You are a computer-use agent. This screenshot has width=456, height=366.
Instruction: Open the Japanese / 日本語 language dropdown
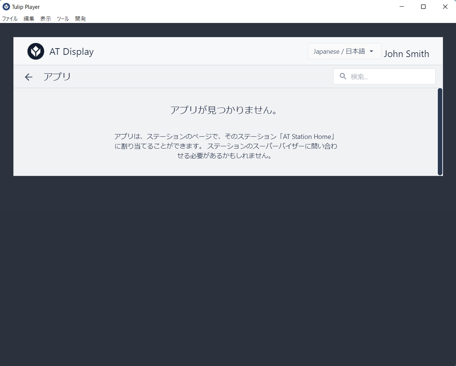[x=344, y=51]
